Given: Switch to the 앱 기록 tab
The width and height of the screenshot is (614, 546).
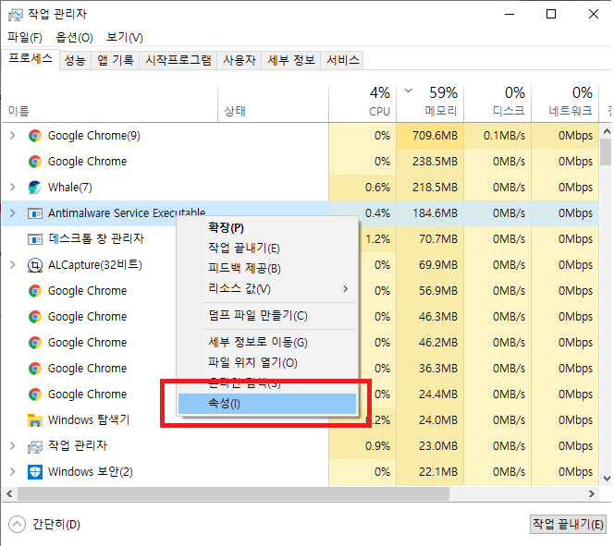Looking at the screenshot, I should click(x=115, y=60).
